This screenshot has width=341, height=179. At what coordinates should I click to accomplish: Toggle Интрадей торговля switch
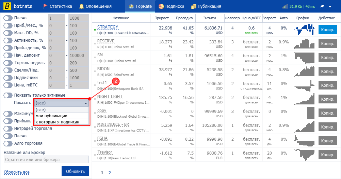[8, 128]
